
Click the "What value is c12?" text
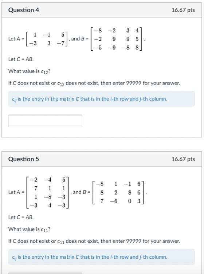point(30,71)
